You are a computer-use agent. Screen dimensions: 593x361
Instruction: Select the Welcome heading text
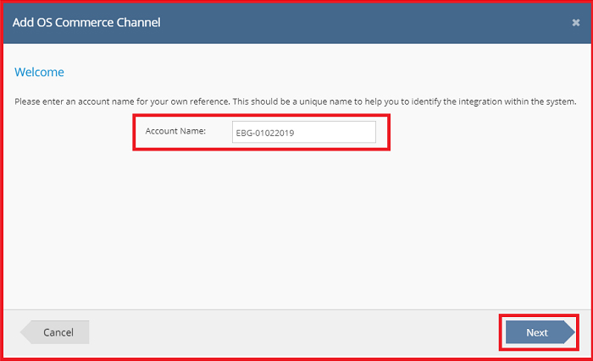point(39,72)
